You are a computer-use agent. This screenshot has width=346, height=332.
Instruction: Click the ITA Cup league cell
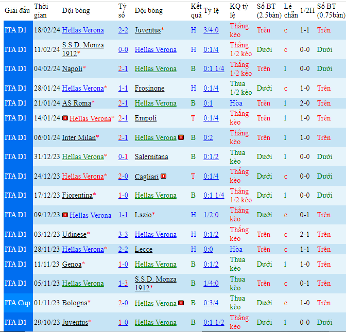18,303
